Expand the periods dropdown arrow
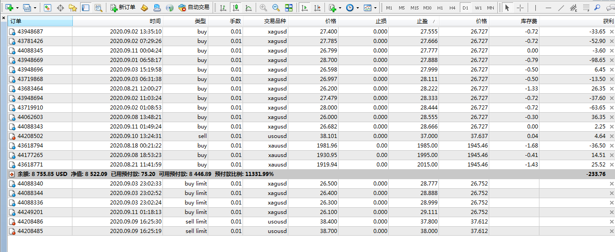The image size is (615, 252). click(358, 8)
